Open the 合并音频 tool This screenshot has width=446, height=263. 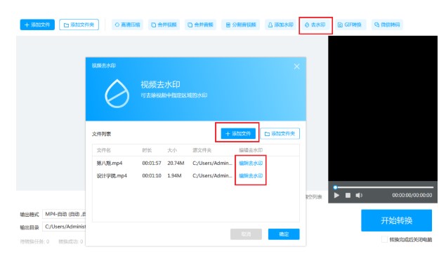coord(201,25)
